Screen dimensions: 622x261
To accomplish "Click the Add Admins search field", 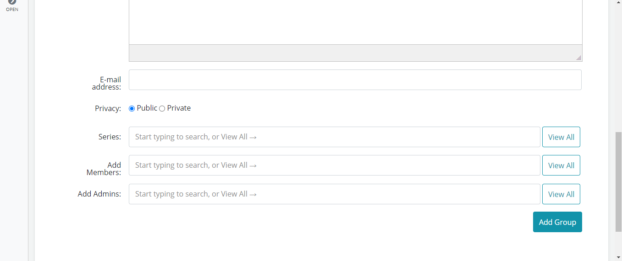I will (335, 194).
